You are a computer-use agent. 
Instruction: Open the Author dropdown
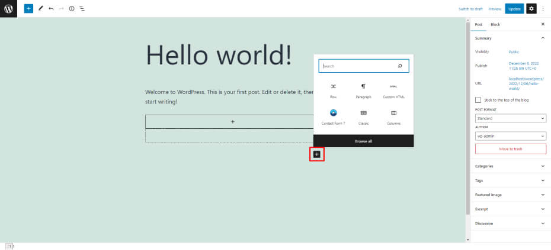pos(510,135)
